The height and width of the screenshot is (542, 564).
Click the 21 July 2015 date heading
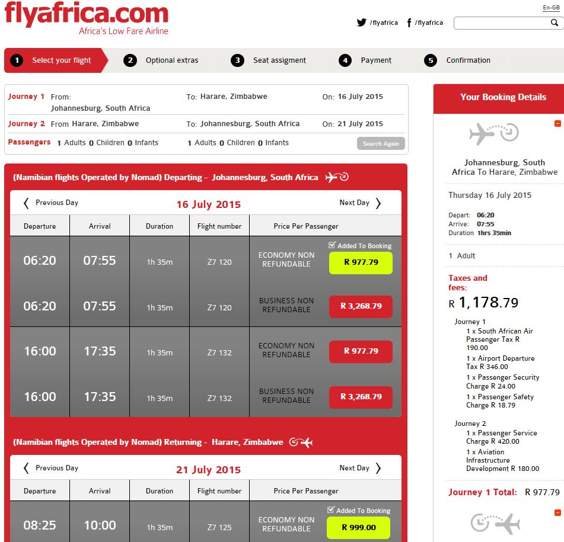(209, 470)
